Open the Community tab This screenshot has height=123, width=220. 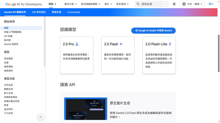point(74,12)
